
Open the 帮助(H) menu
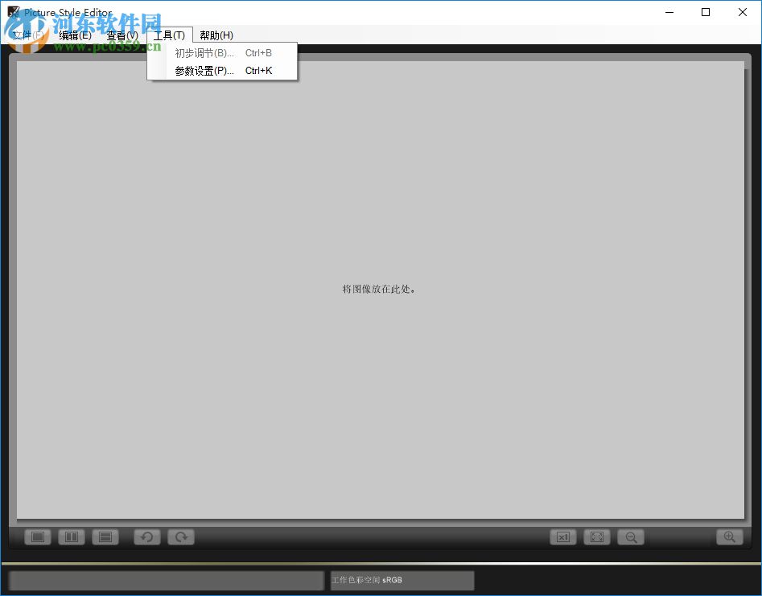[215, 35]
